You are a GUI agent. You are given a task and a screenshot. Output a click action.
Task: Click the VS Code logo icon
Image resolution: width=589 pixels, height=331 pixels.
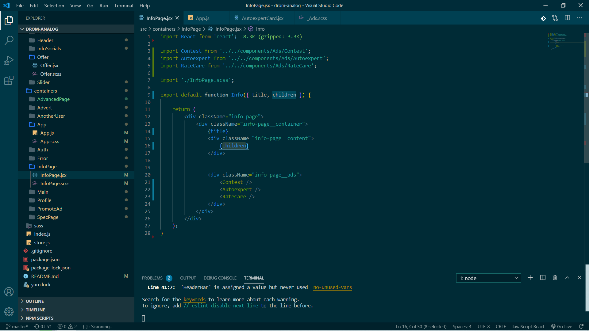coord(6,6)
